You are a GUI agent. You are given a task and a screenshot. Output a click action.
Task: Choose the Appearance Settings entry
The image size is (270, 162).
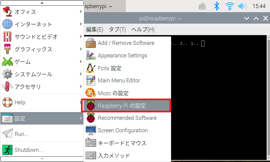pos(128,55)
